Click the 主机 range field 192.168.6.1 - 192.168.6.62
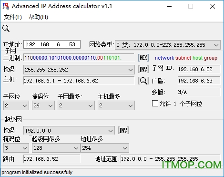 click(x=79, y=81)
